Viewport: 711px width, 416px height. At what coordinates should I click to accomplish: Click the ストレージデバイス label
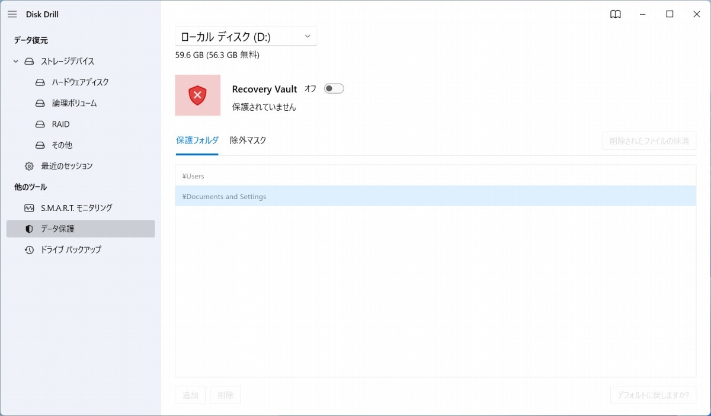68,61
